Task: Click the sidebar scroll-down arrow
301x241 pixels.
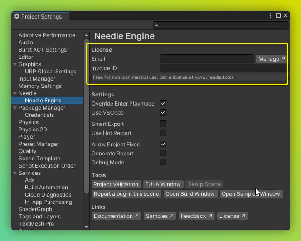Action: click(x=87, y=227)
